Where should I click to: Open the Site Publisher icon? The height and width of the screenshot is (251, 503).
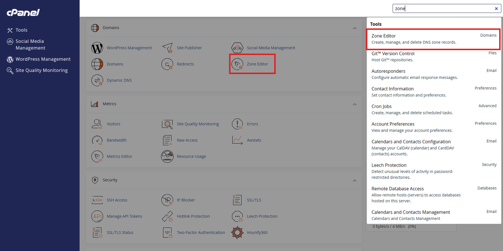click(x=167, y=48)
